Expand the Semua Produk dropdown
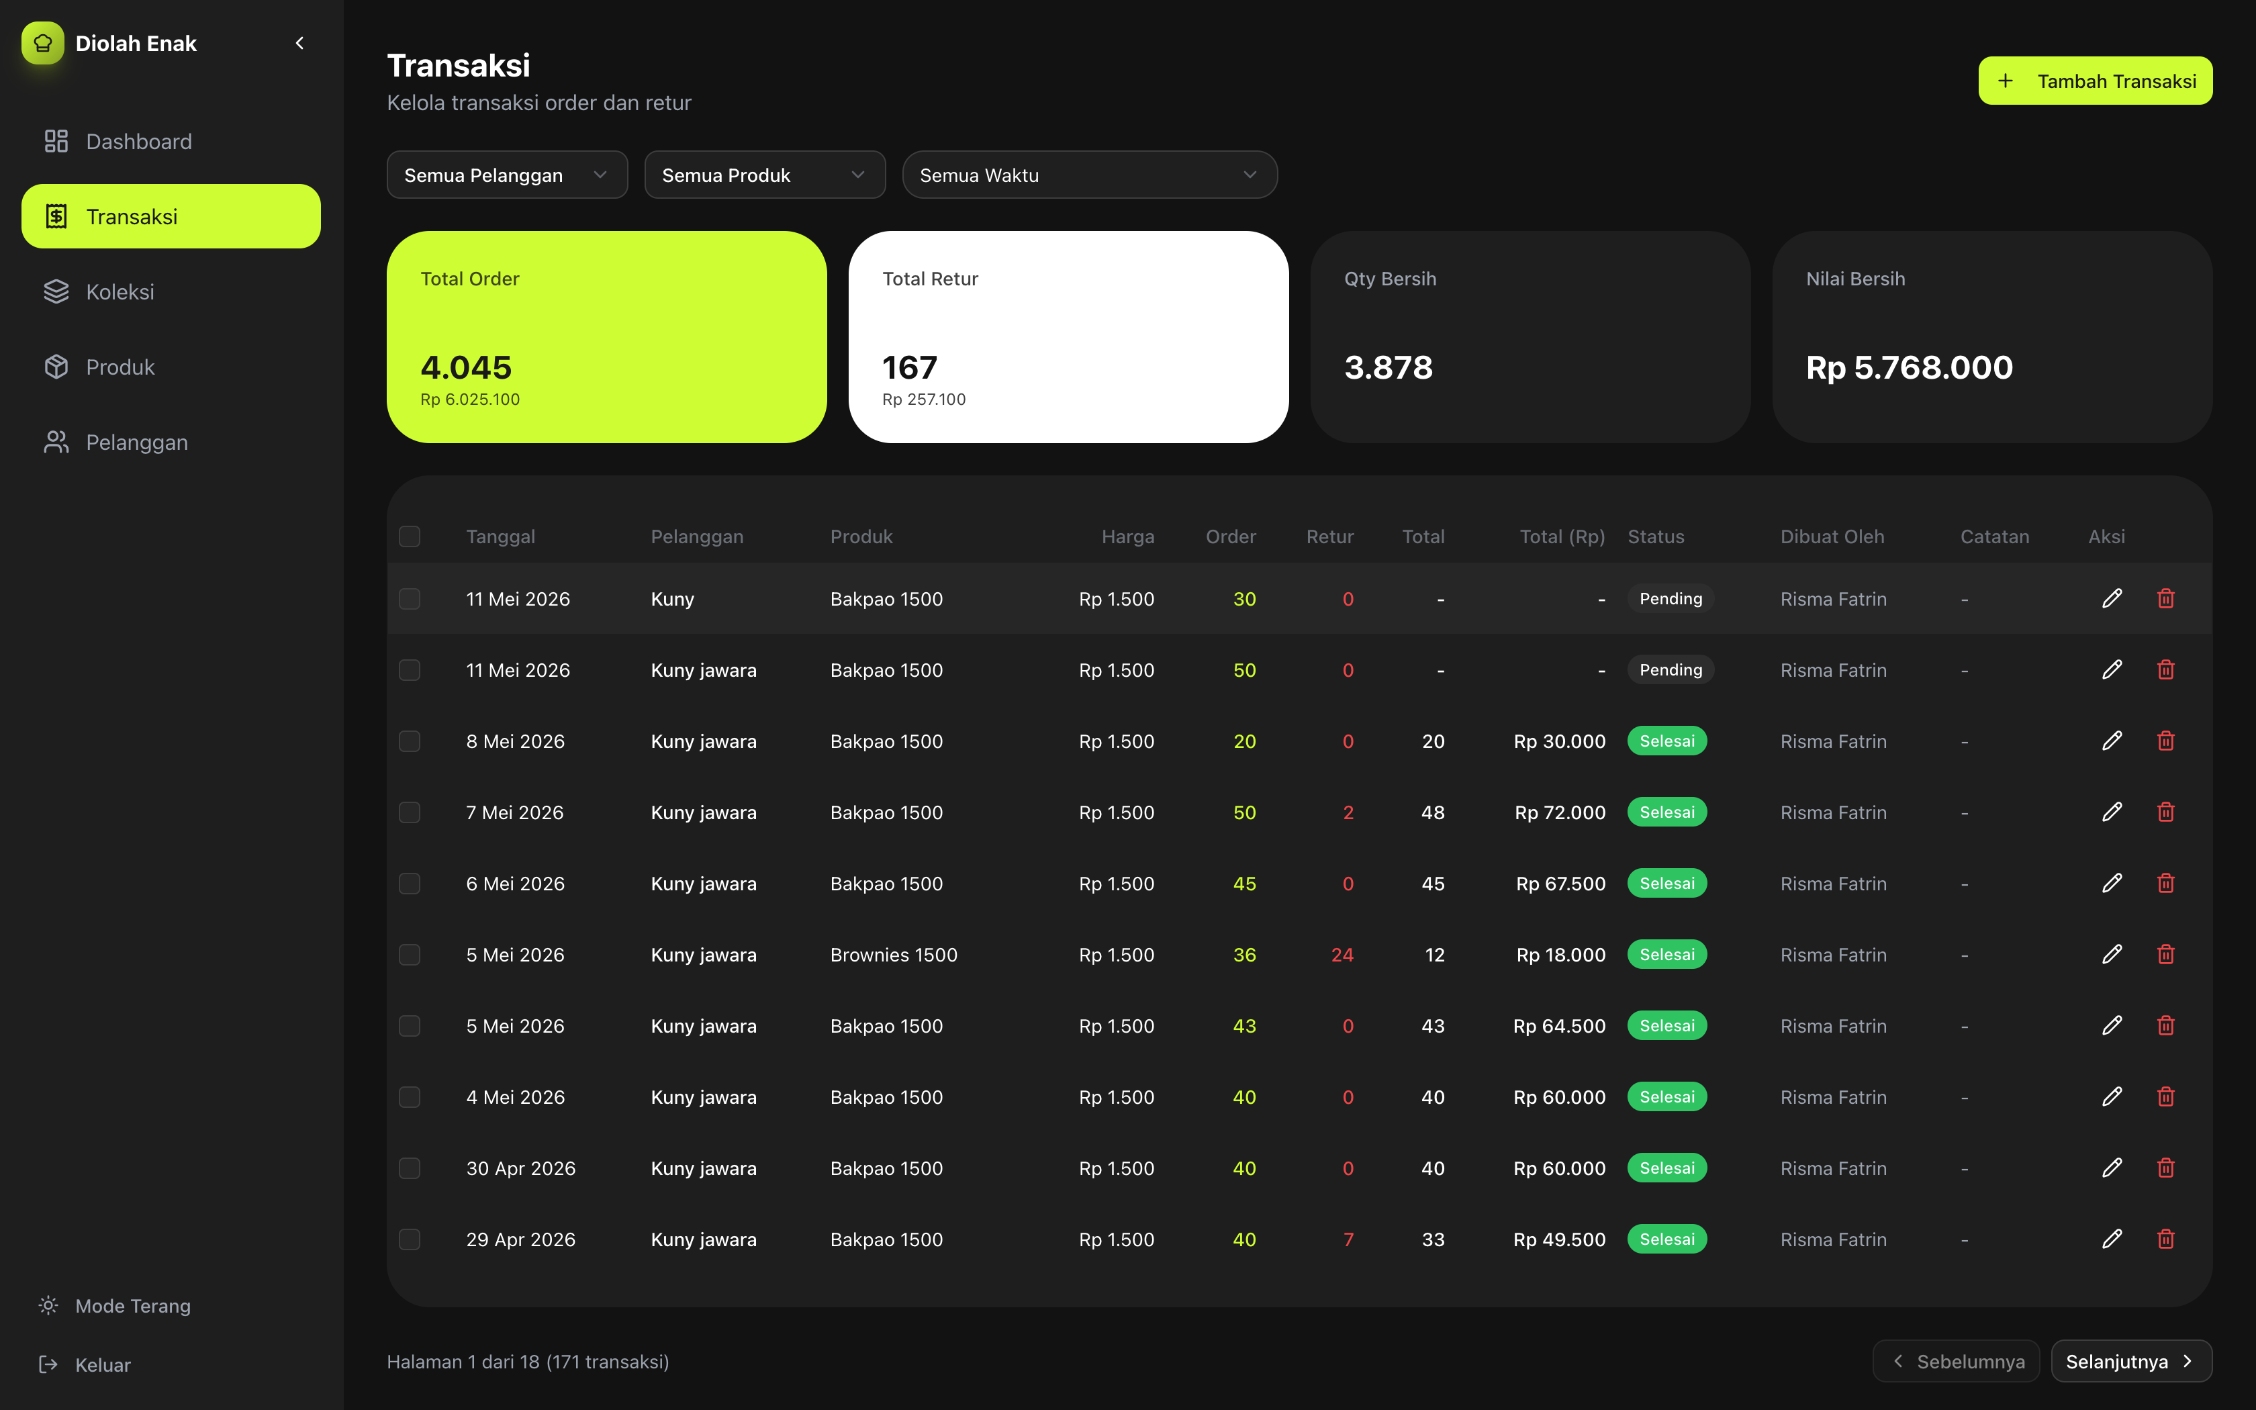This screenshot has width=2256, height=1410. click(765, 175)
